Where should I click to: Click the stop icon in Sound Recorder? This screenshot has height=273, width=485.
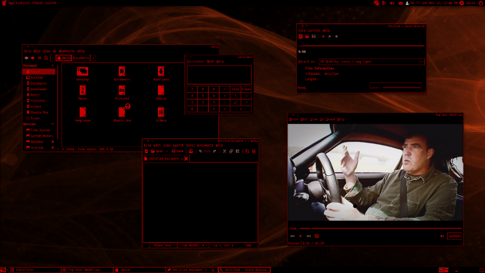[336, 36]
